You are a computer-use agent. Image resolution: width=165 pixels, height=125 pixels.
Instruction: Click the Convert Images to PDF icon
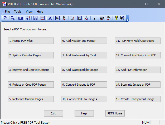(x=65, y=18)
